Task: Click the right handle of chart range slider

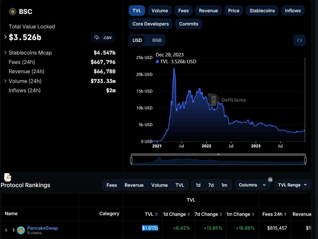Action: tap(305, 160)
